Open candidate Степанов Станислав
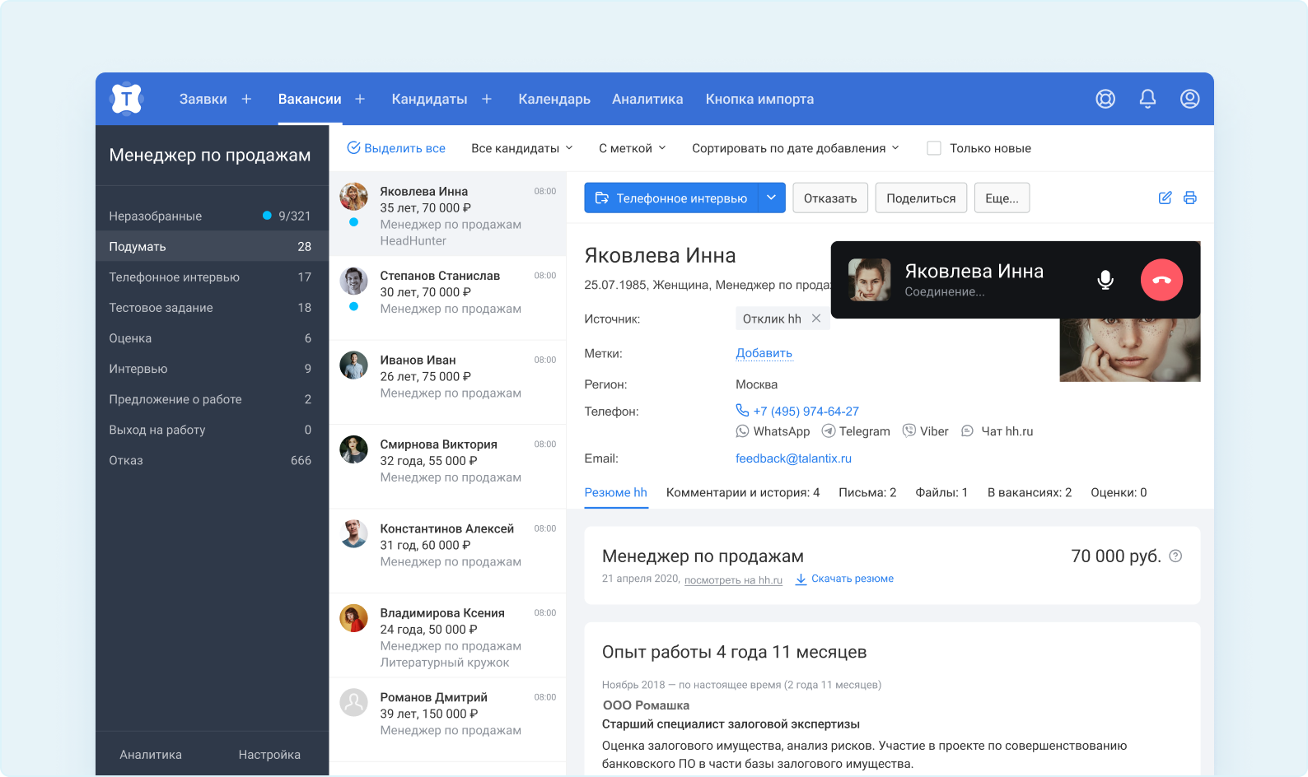This screenshot has height=777, width=1308. click(x=448, y=298)
